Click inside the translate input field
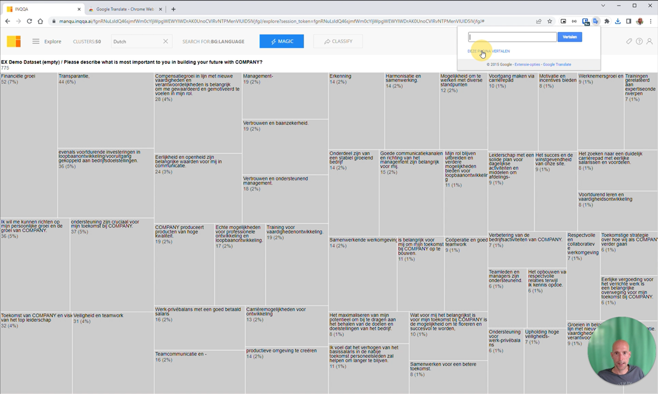This screenshot has width=658, height=394. [512, 37]
